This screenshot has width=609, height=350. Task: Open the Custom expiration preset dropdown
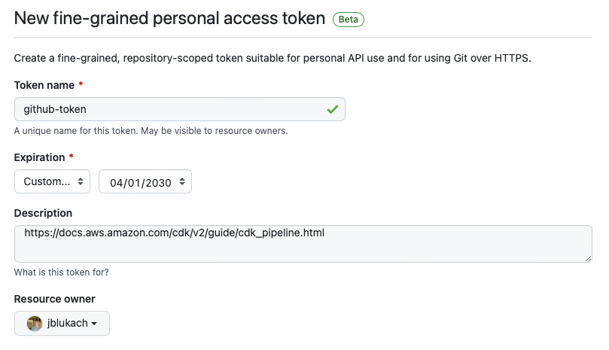[x=52, y=182]
